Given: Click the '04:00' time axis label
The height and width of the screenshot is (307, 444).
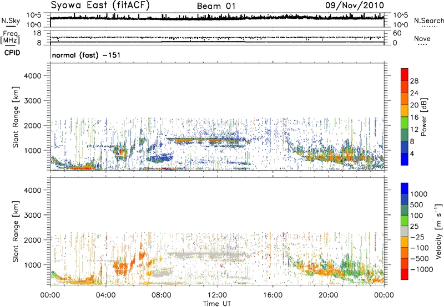Looking at the screenshot, I should 106,295.
